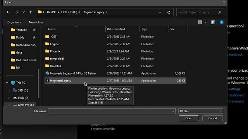Change the view layout icon
The image size is (248, 139).
[200, 22]
